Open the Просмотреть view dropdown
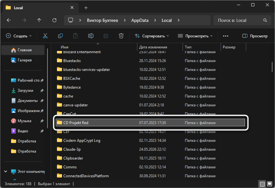Screen dimensions: 275x188 pos(195,36)
